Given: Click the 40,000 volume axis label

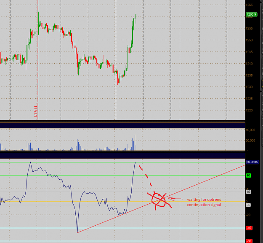Looking at the screenshot, I should point(250,130).
